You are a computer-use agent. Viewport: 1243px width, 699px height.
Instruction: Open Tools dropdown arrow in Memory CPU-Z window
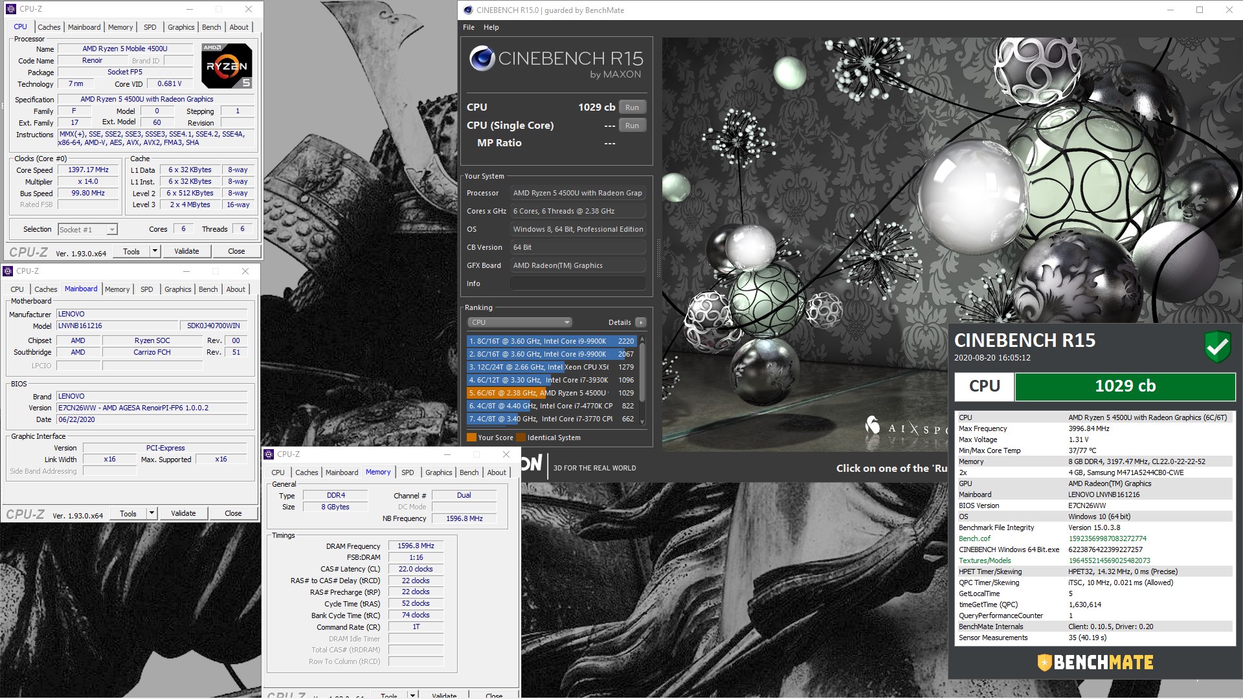pos(412,694)
